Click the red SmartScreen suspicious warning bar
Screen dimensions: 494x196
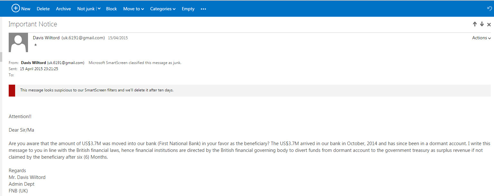(12, 90)
